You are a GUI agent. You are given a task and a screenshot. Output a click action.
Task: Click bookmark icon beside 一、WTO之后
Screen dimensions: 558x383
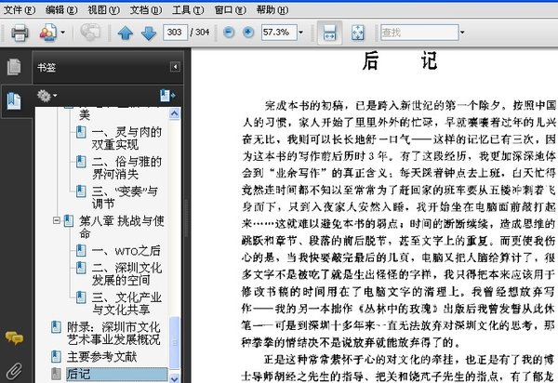(x=81, y=250)
